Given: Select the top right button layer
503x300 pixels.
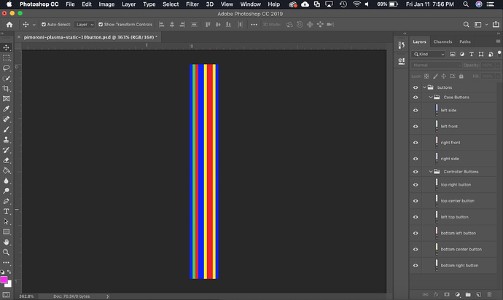Looking at the screenshot, I should tap(459, 185).
